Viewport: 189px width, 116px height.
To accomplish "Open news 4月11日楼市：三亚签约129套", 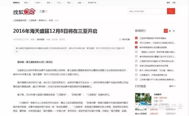I will [x=157, y=43].
